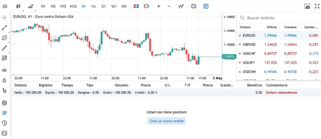Toggle the trade history clock icon
Screen dimensions: 321x139
coord(4,123)
